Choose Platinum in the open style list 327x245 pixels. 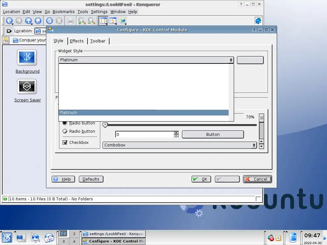[144, 113]
